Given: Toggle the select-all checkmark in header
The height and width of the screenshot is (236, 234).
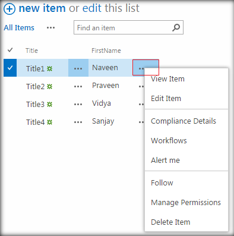Looking at the screenshot, I should click(x=10, y=50).
